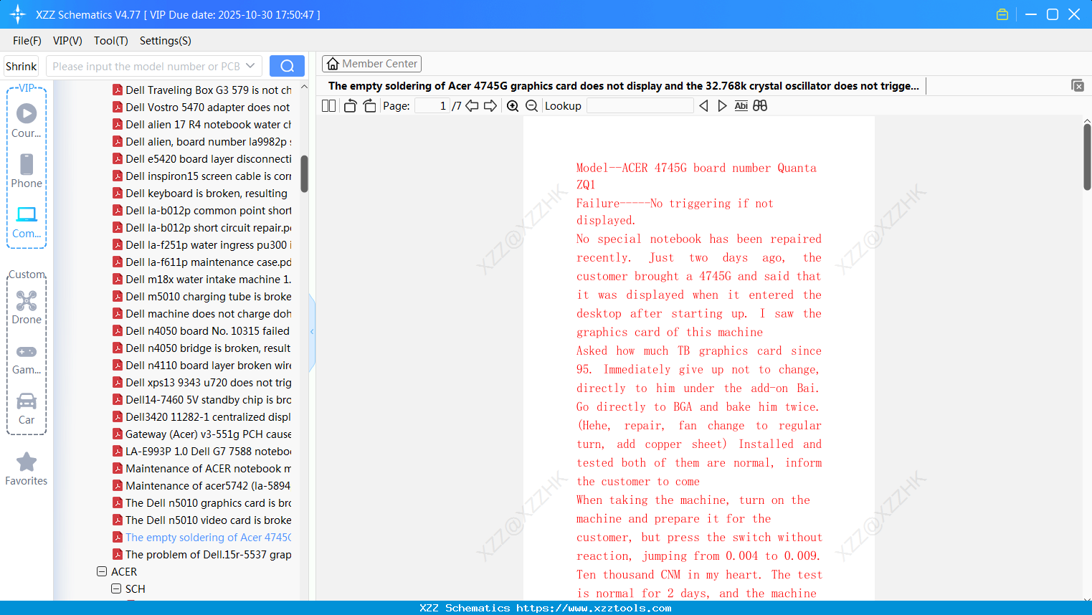This screenshot has width=1092, height=615.
Task: Click the document viewer scrollbar thumb
Action: (1087, 156)
